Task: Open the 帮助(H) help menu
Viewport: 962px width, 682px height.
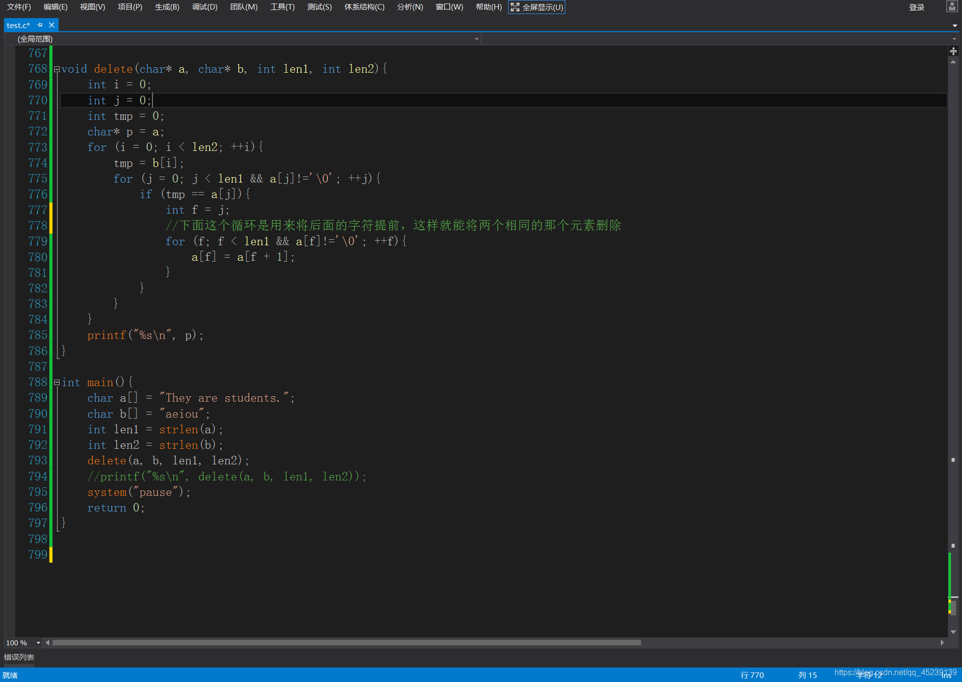Action: coord(489,7)
